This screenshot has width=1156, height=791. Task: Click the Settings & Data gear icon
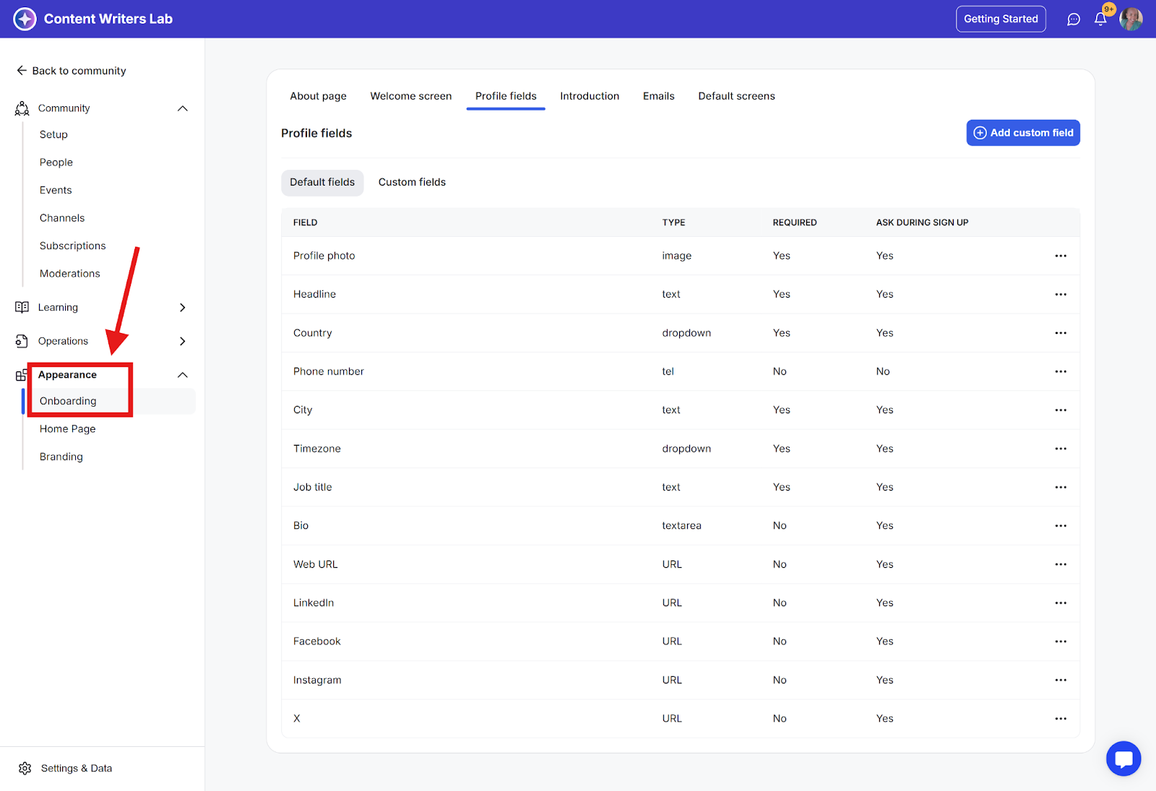(x=25, y=768)
